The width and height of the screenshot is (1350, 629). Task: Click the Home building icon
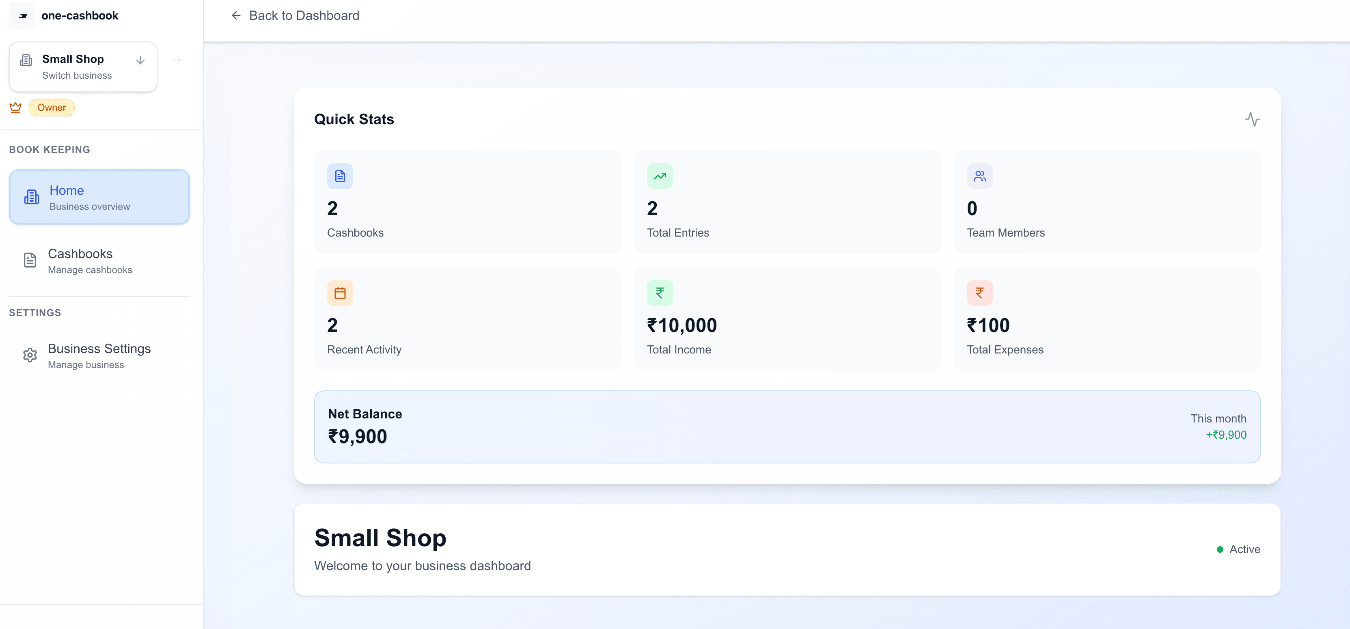tap(31, 197)
